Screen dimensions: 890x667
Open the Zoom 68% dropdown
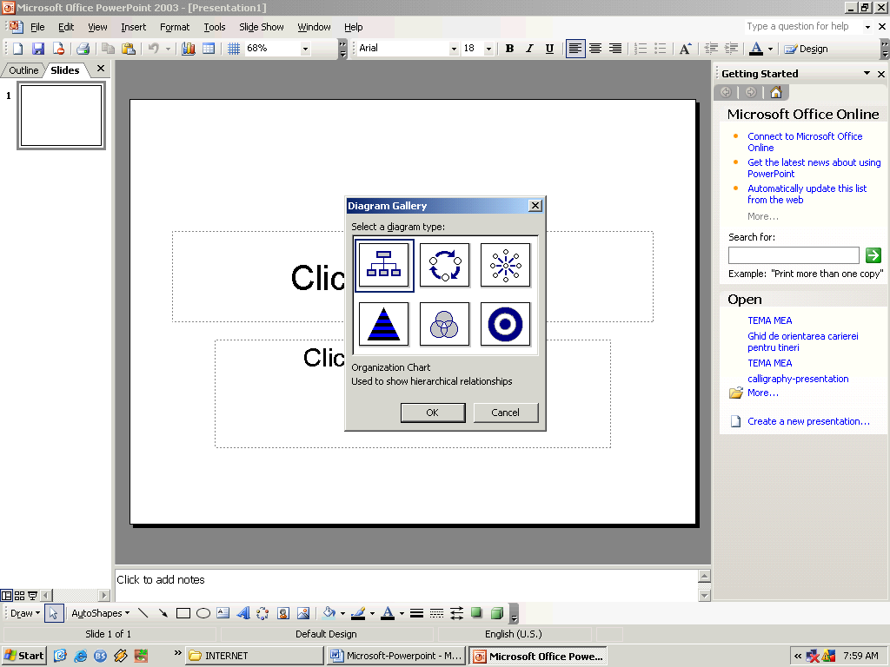305,49
